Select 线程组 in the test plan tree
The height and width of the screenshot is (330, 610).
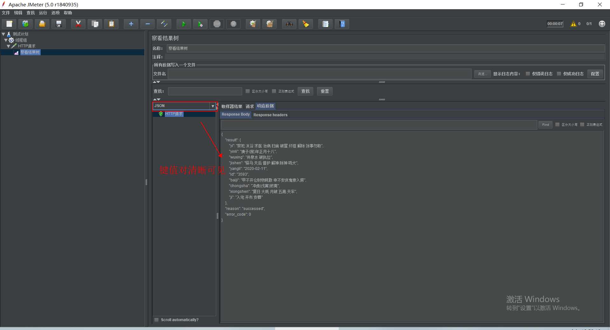pyautogui.click(x=21, y=40)
